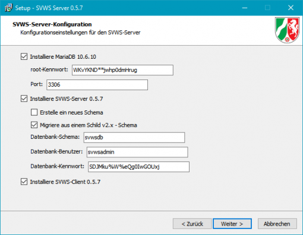Enable Erstelle ein neues Schema checkbox
303x235 pixels.
coord(34,112)
